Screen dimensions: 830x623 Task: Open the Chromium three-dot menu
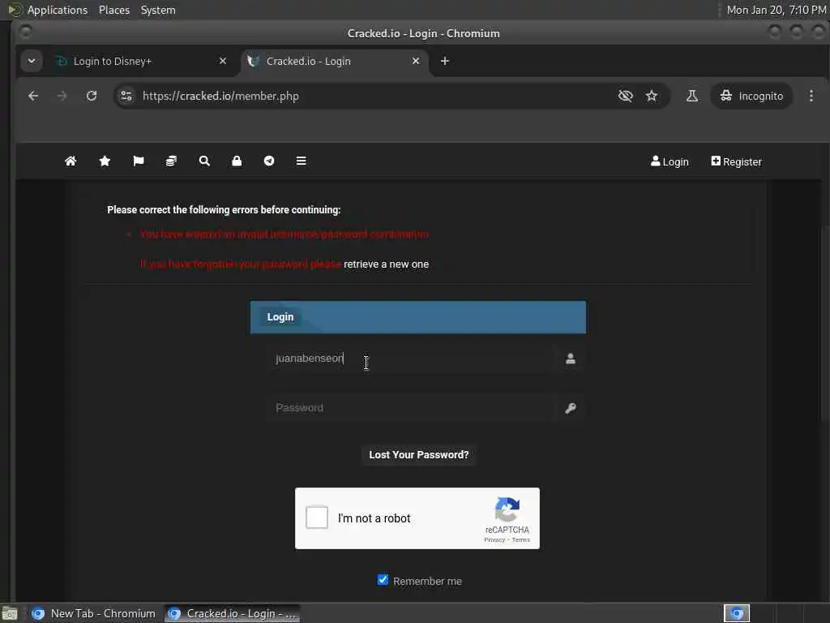(811, 96)
